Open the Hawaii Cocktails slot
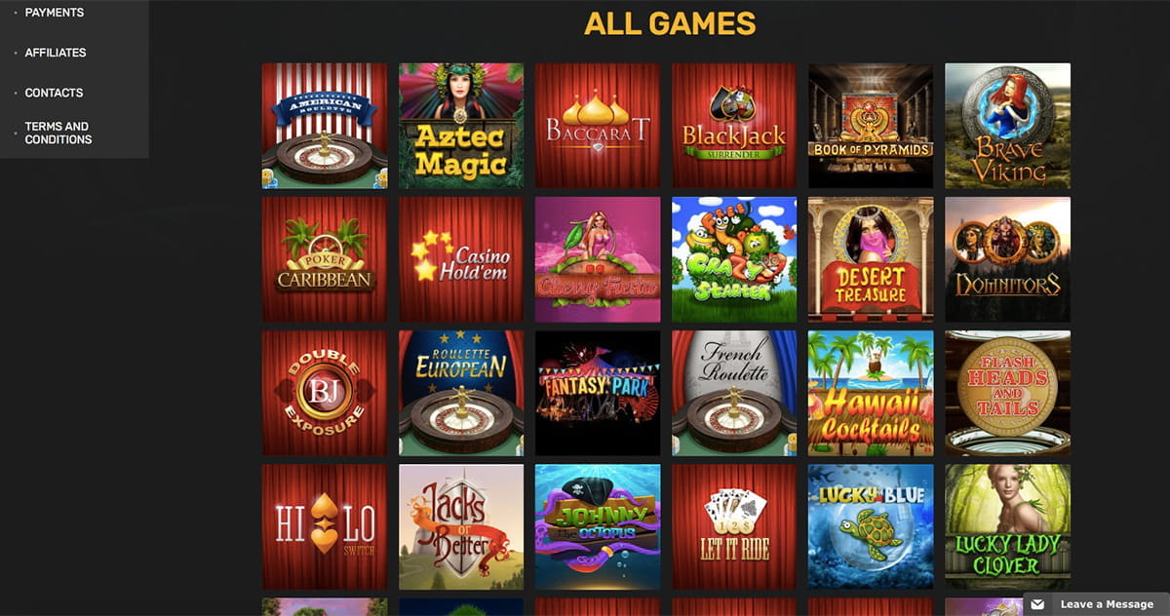 click(x=871, y=393)
